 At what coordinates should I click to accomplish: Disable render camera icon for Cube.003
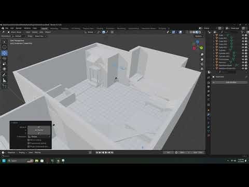point(246,44)
